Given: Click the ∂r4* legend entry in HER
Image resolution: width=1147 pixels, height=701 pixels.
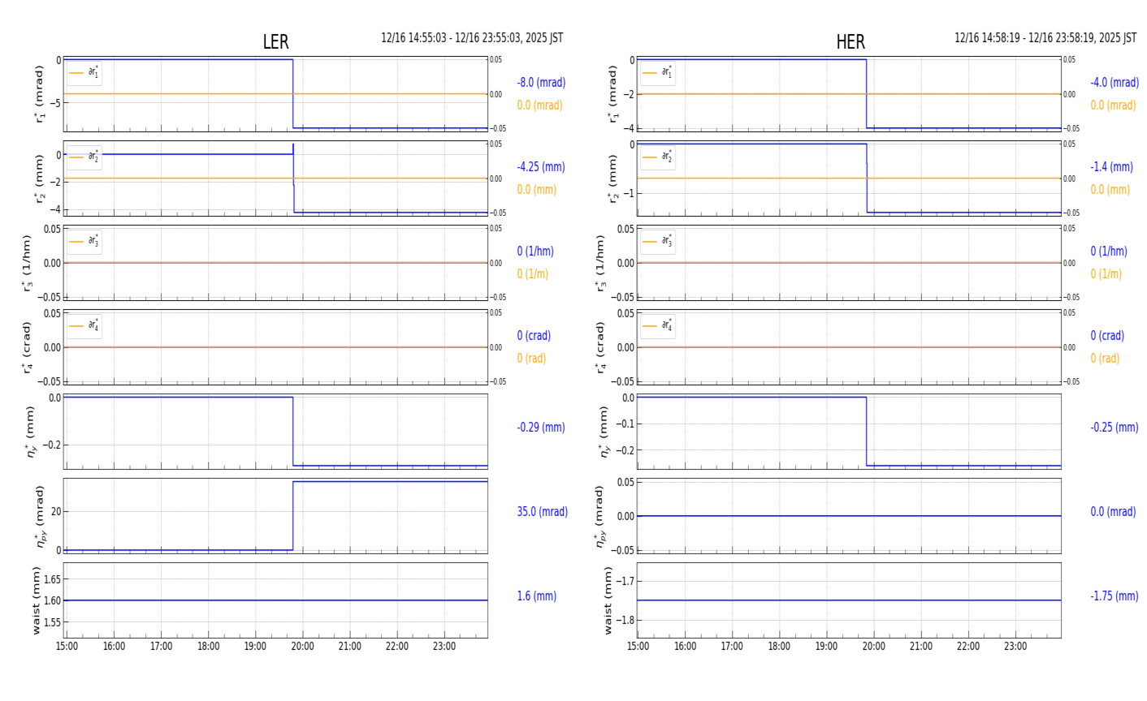Looking at the screenshot, I should point(658,326).
